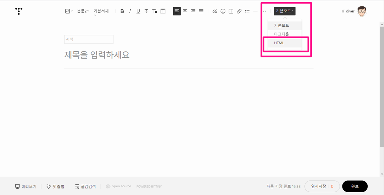Viewport: 384px width, 195px height.
Task: Click the scrollbar down arrow
Action: [382, 174]
